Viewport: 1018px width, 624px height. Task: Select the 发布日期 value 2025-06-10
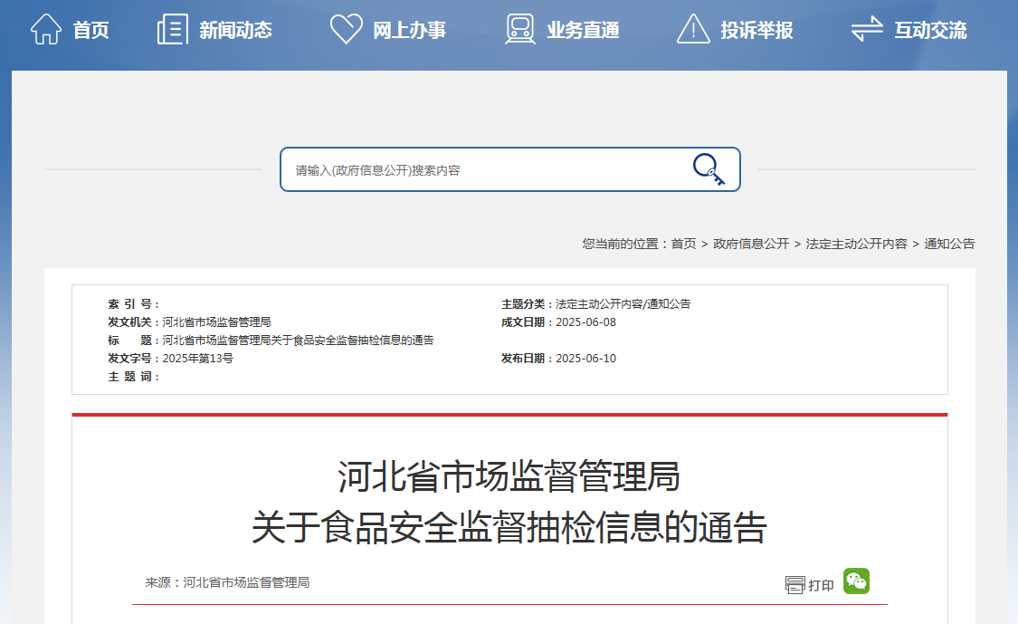585,358
